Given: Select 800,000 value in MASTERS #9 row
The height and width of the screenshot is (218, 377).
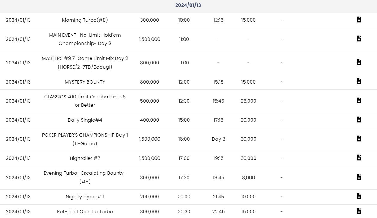Looking at the screenshot, I should (x=149, y=63).
